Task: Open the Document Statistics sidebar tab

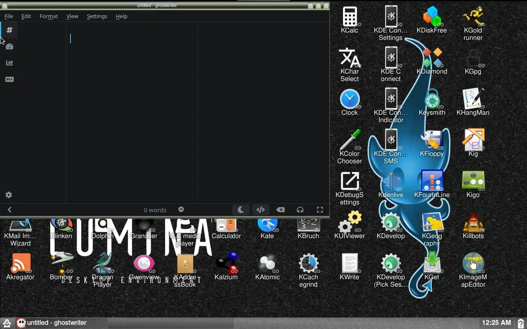Action: tap(9, 63)
